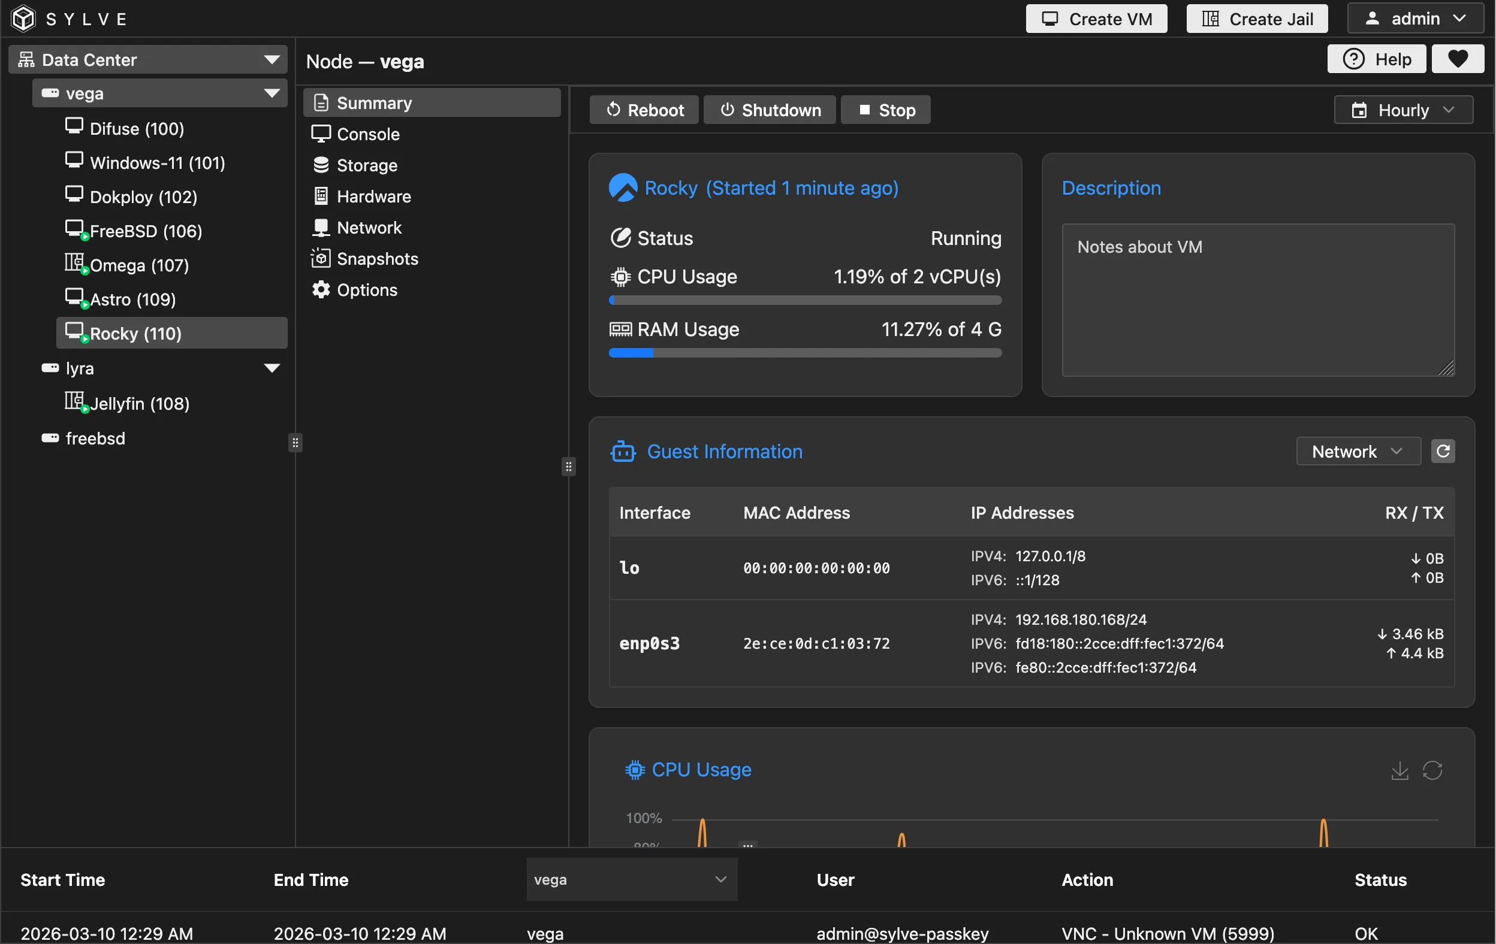Open the Snapshots section

376,259
